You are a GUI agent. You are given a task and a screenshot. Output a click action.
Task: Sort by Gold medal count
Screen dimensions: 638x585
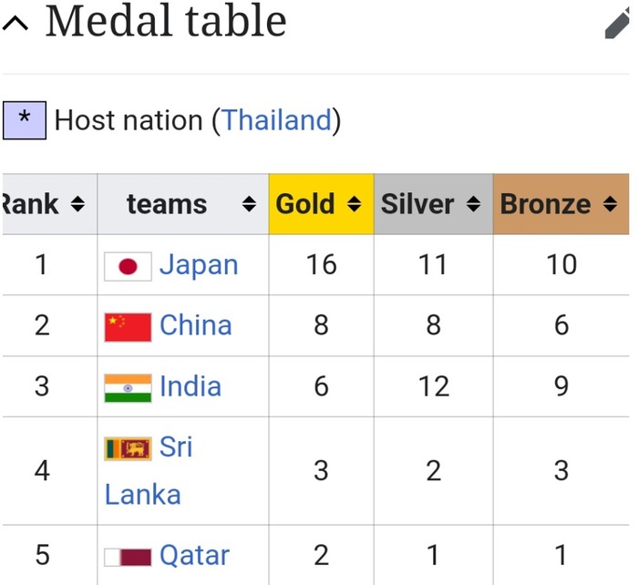[355, 204]
